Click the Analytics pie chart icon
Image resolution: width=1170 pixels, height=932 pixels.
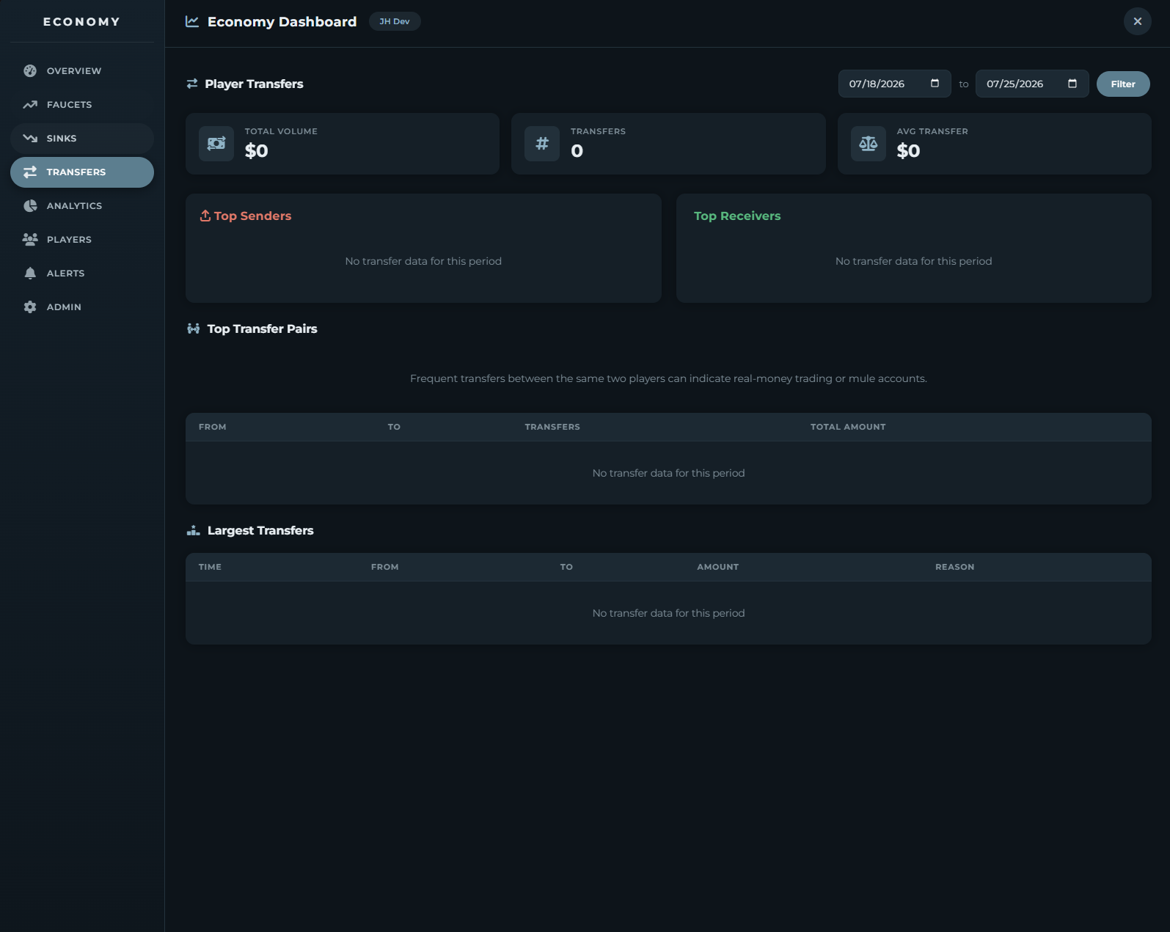click(30, 206)
